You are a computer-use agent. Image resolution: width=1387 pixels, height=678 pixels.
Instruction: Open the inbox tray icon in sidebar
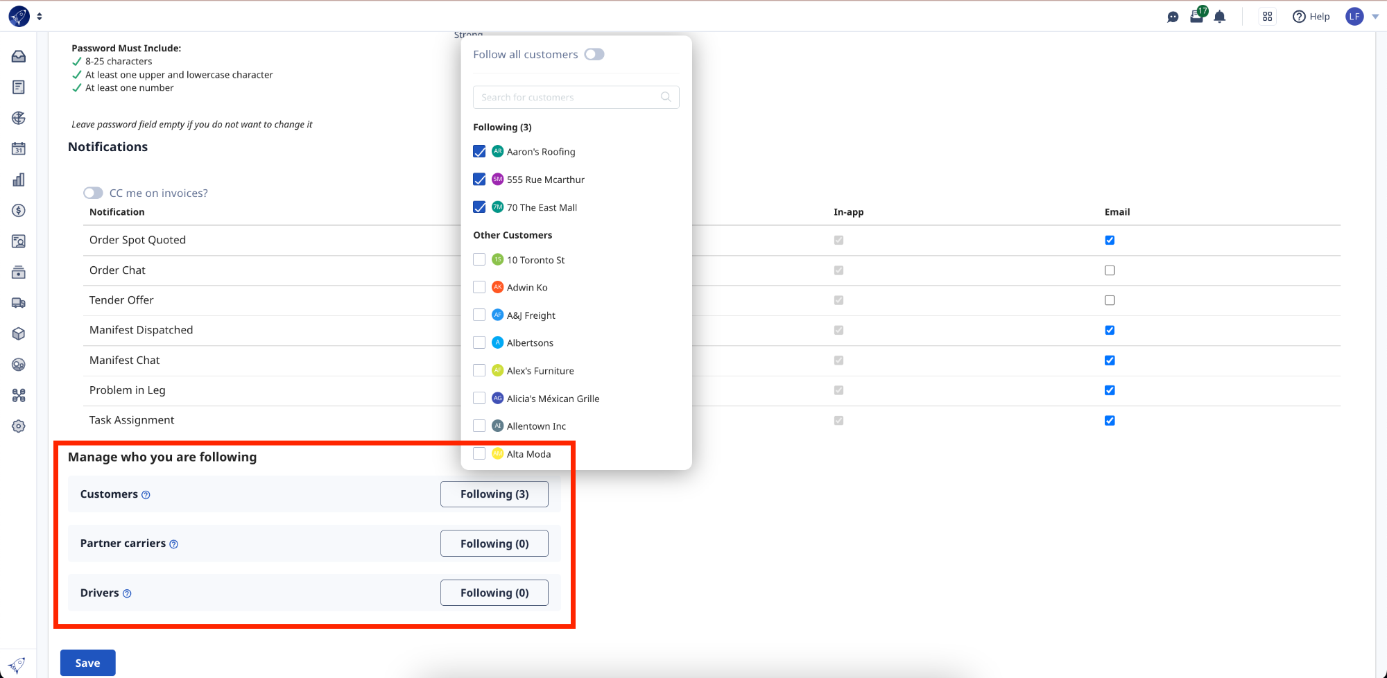[x=19, y=56]
